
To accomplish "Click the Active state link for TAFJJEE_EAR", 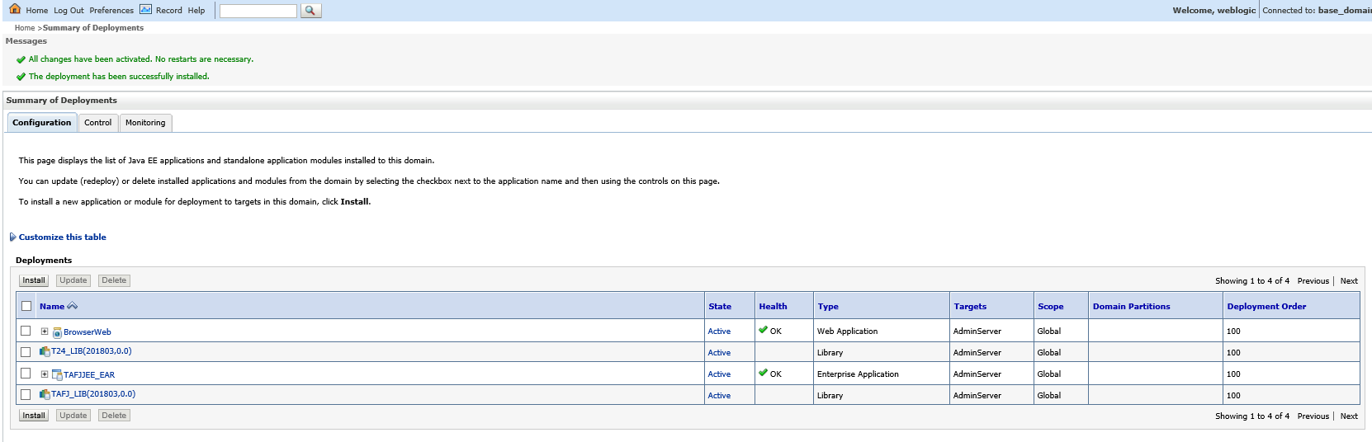I will click(719, 374).
